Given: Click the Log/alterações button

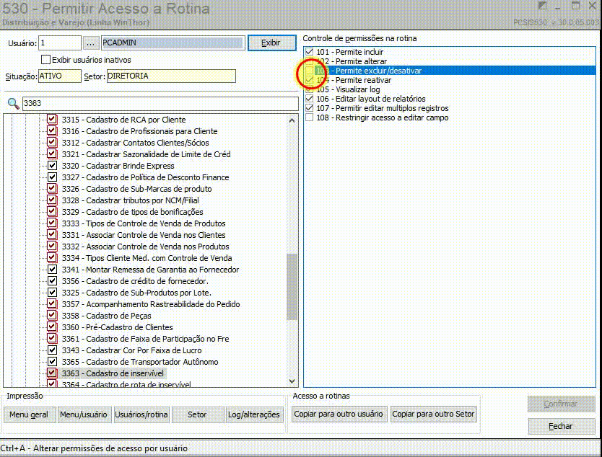Looking at the screenshot, I should coord(254,414).
